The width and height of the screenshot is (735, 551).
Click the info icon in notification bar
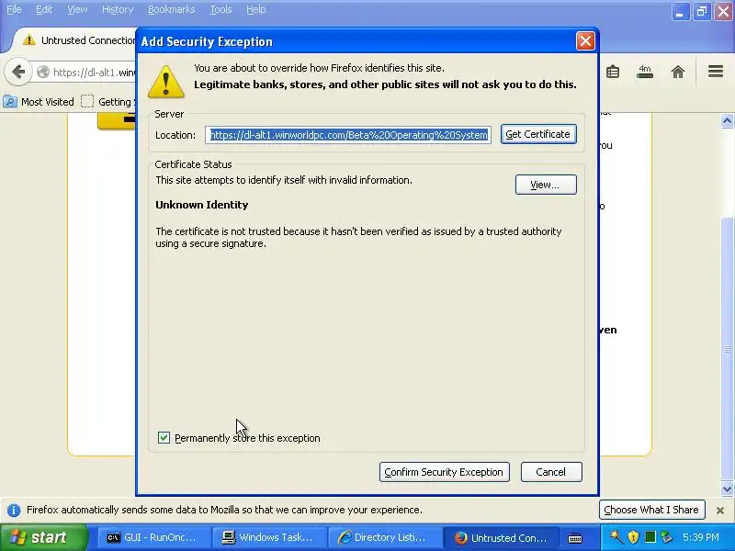14,510
